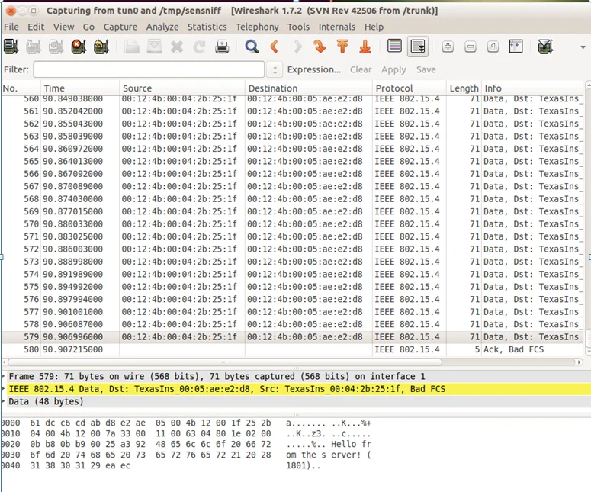This screenshot has height=492, width=591.
Task: Open the Go menu
Action: pyautogui.click(x=88, y=27)
